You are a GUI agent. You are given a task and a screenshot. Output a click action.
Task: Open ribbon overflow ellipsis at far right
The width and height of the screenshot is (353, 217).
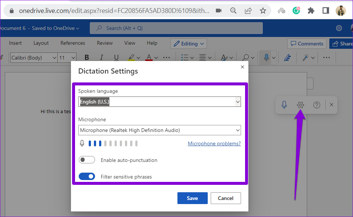[326, 58]
